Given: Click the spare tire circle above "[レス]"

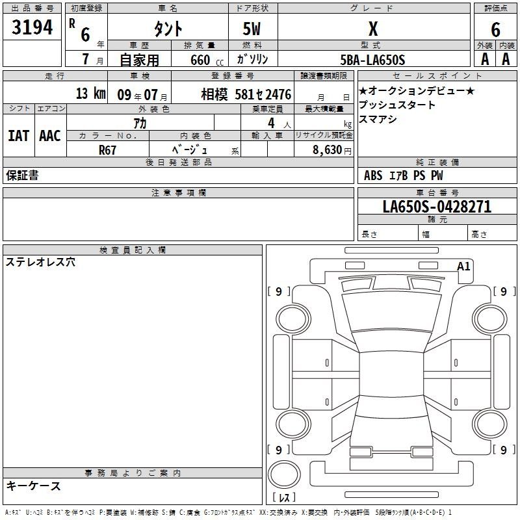Looking at the screenshot, I should pos(284,474).
